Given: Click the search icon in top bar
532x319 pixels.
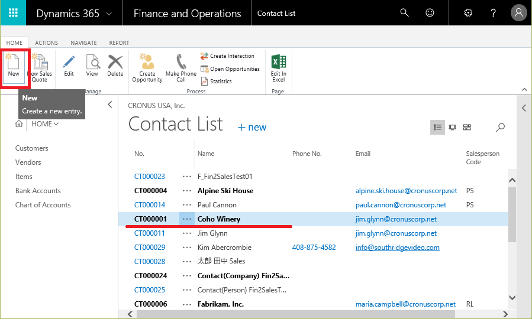Looking at the screenshot, I should (x=404, y=13).
